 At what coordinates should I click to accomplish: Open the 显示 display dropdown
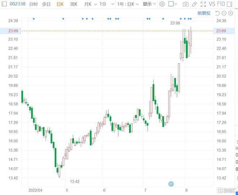click(x=149, y=4)
